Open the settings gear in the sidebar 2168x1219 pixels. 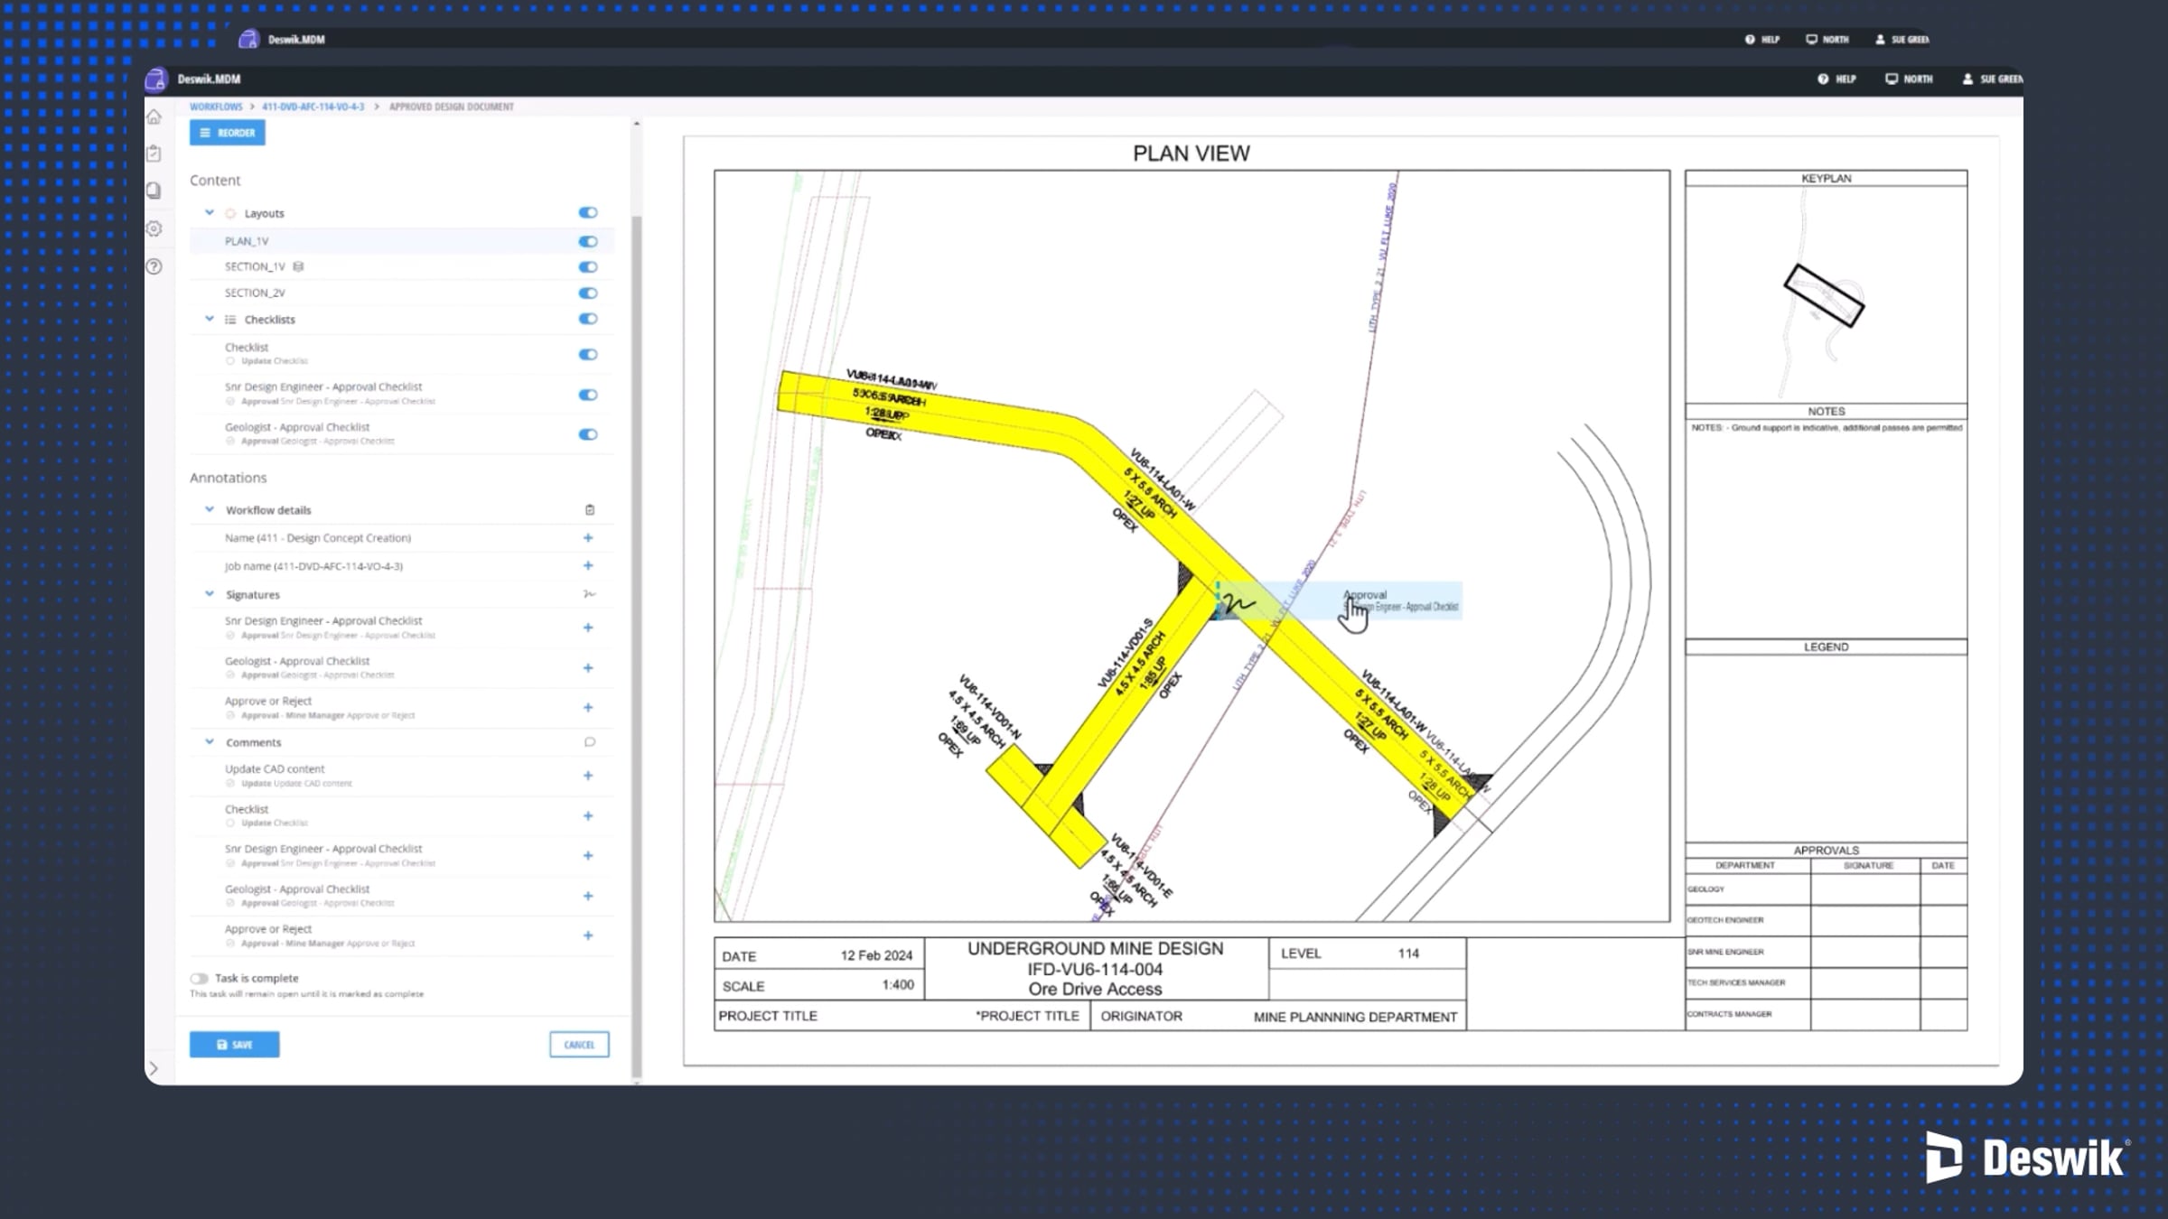click(154, 229)
